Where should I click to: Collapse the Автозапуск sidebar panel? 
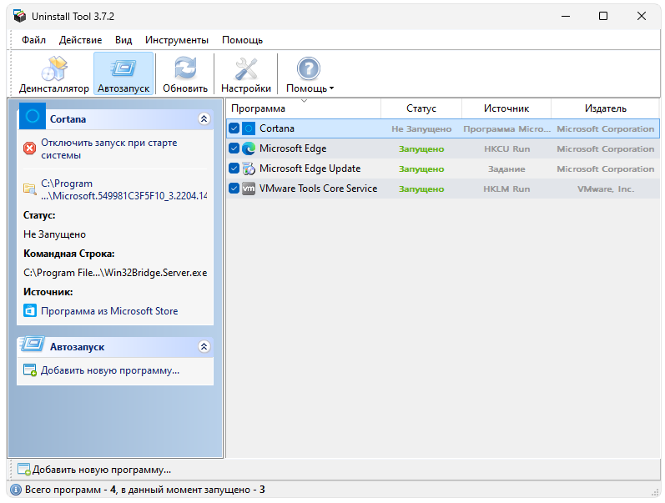pyautogui.click(x=204, y=346)
